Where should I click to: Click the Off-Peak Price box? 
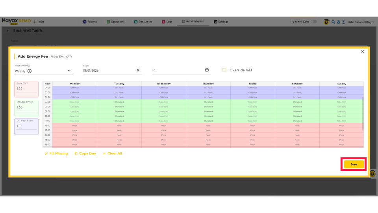(26, 126)
